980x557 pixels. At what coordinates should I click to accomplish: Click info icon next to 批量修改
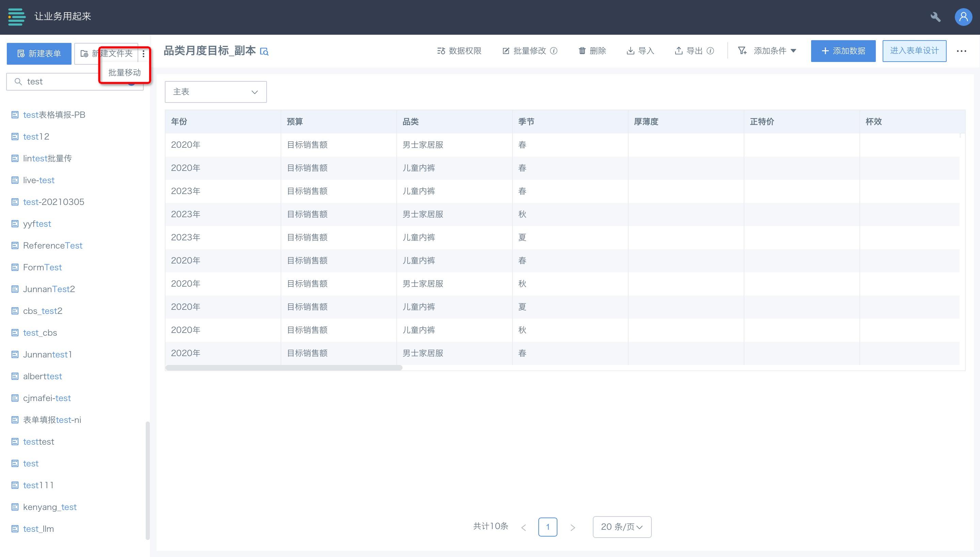(553, 51)
